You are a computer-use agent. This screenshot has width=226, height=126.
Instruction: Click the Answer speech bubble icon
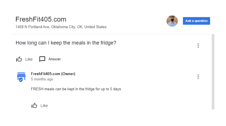(42, 59)
